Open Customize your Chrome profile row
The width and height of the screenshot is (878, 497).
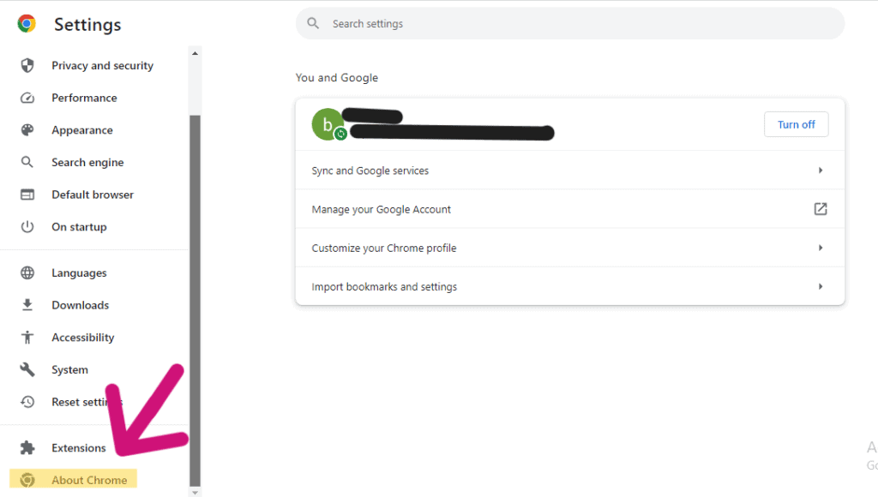click(x=569, y=248)
